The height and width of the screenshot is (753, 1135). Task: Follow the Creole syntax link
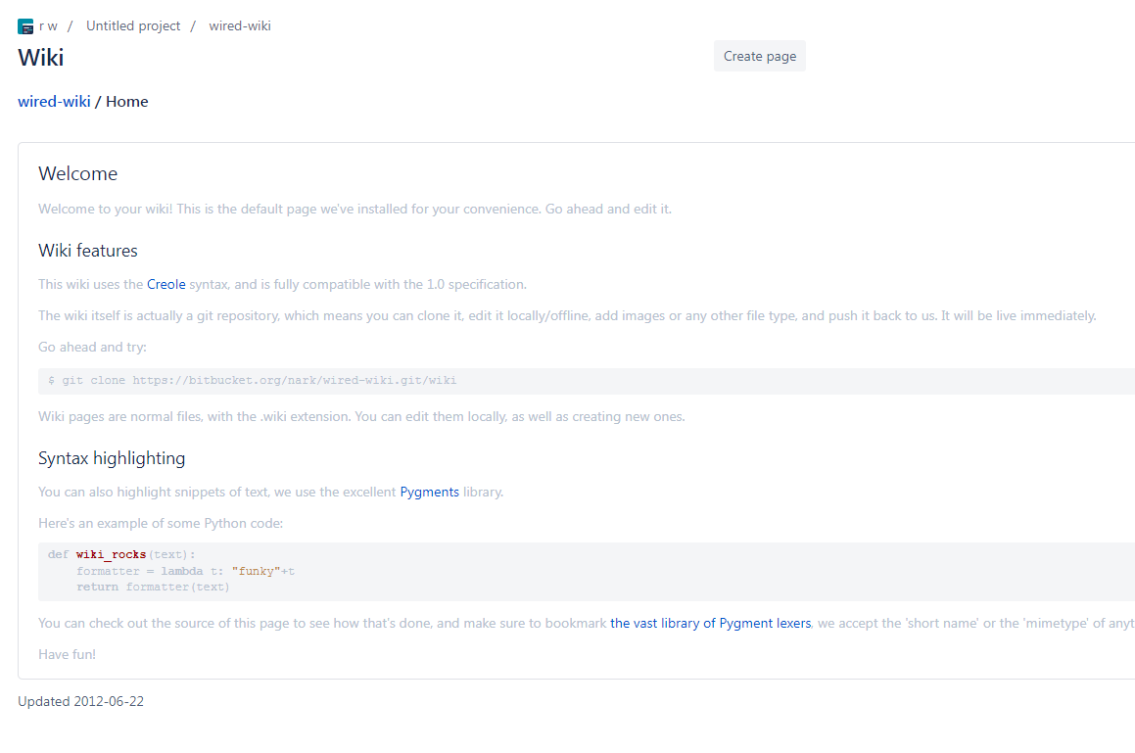166,284
